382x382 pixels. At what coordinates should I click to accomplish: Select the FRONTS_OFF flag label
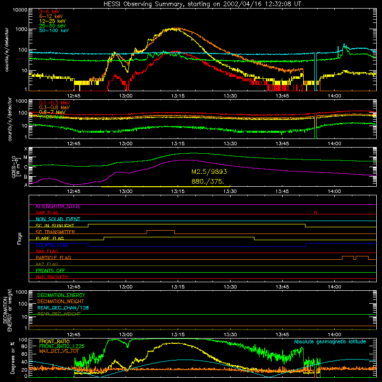(x=51, y=271)
